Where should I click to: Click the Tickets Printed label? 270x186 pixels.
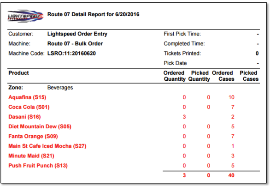pyautogui.click(x=182, y=54)
